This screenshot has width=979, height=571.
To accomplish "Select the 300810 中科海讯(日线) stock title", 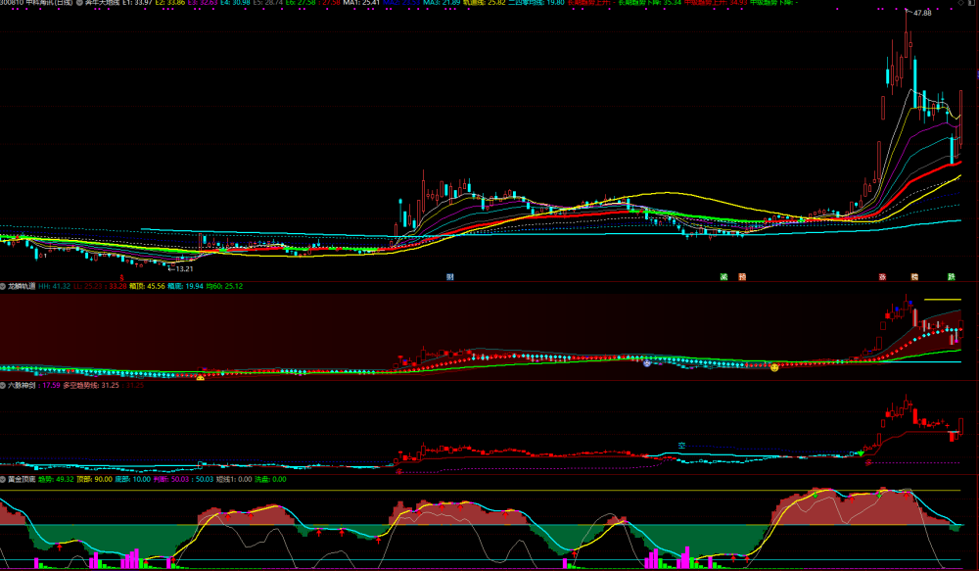I will [x=36, y=3].
